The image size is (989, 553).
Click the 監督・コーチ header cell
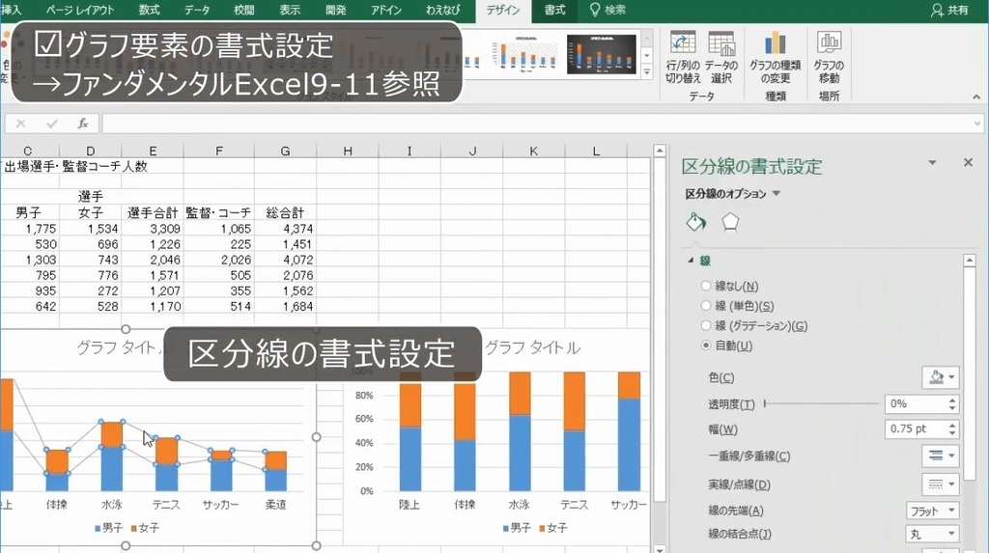219,213
